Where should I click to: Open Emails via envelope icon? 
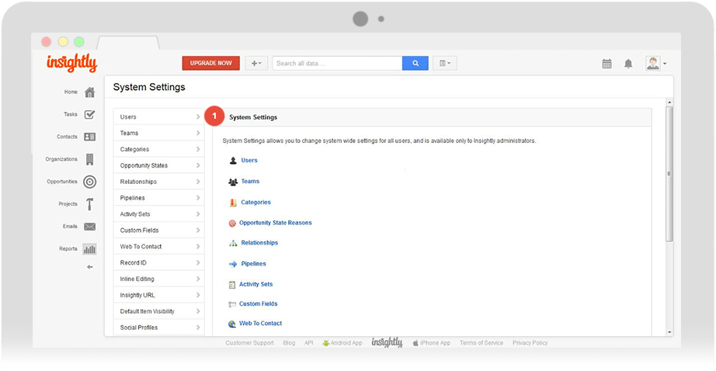coord(90,227)
